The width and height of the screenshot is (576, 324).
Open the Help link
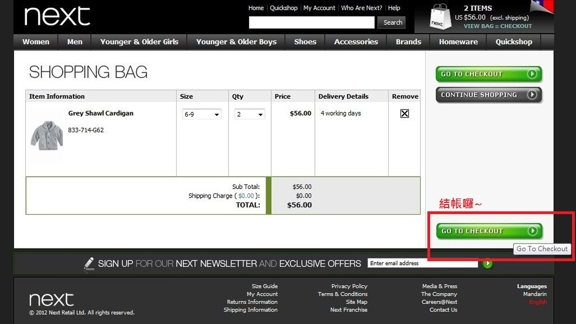(x=394, y=8)
